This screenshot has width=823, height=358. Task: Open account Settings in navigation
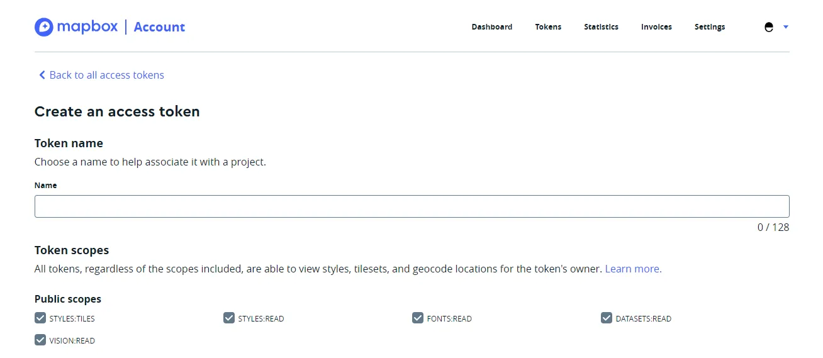(x=709, y=27)
